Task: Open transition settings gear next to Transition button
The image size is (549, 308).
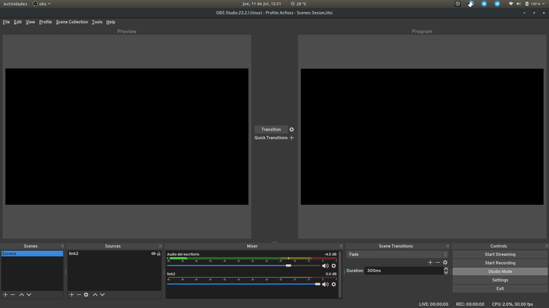Action: [292, 129]
